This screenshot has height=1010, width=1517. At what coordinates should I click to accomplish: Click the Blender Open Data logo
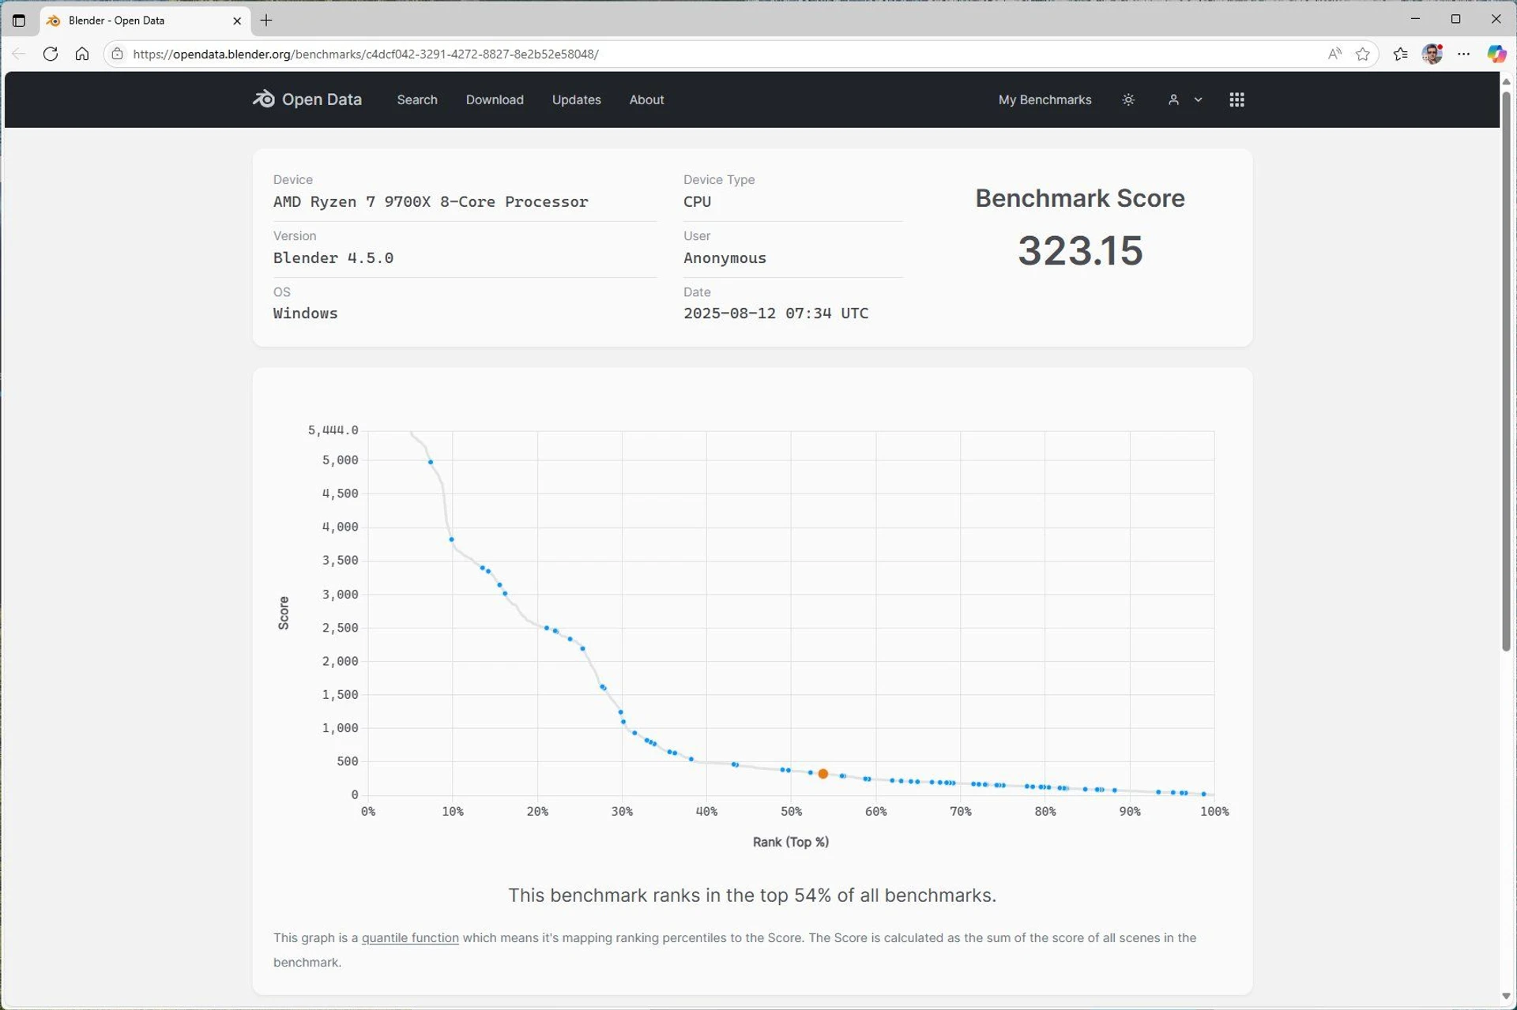[x=307, y=99]
